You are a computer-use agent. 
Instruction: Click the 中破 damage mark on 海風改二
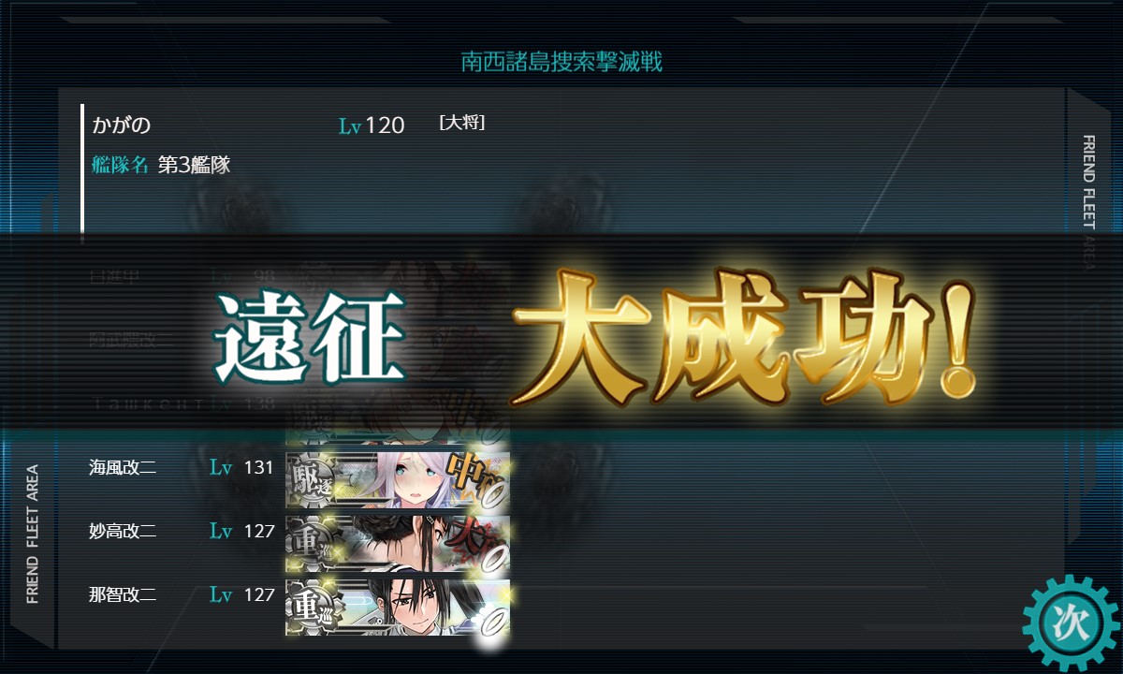pyautogui.click(x=473, y=471)
